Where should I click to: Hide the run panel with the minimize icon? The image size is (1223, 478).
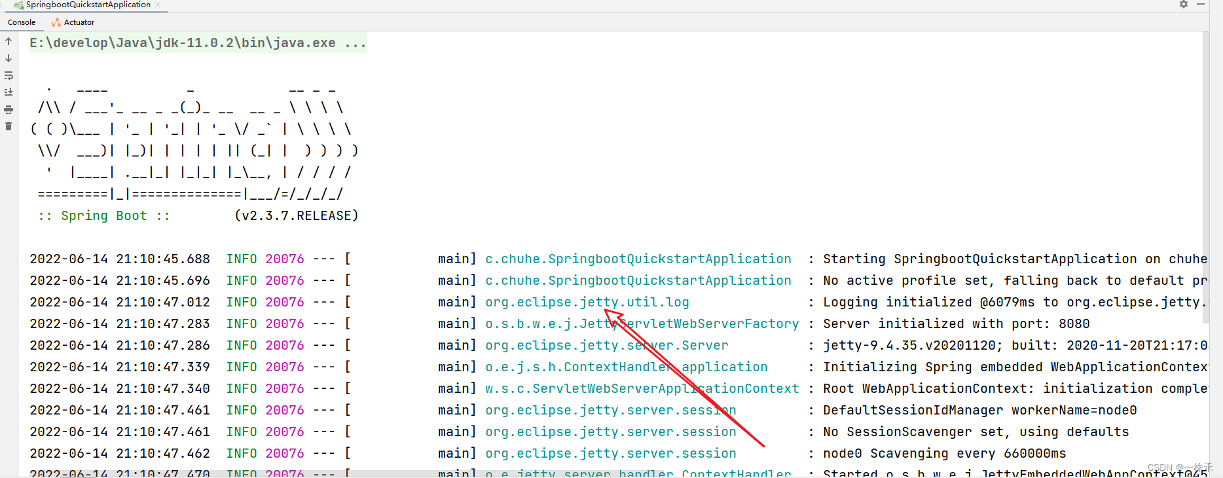click(1201, 4)
